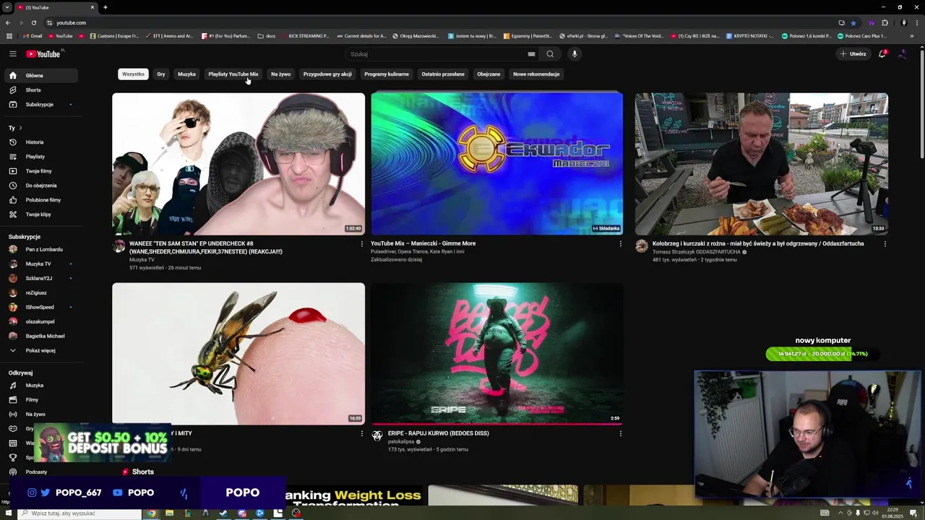Open the notifications bell
925x520 pixels.
point(882,53)
